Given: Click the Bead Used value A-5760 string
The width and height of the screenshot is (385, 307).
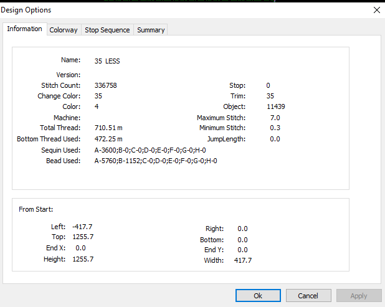Looking at the screenshot, I should [x=156, y=161].
